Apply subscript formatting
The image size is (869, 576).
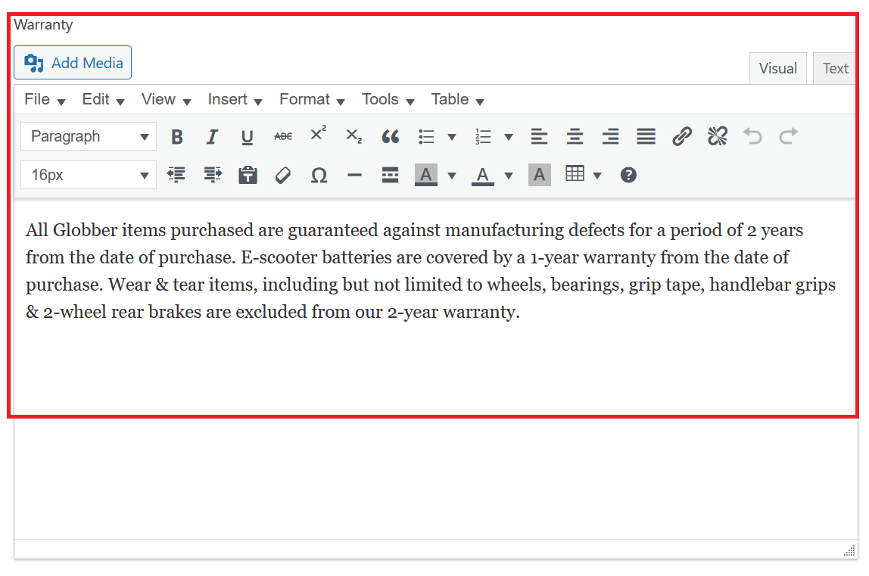(354, 136)
